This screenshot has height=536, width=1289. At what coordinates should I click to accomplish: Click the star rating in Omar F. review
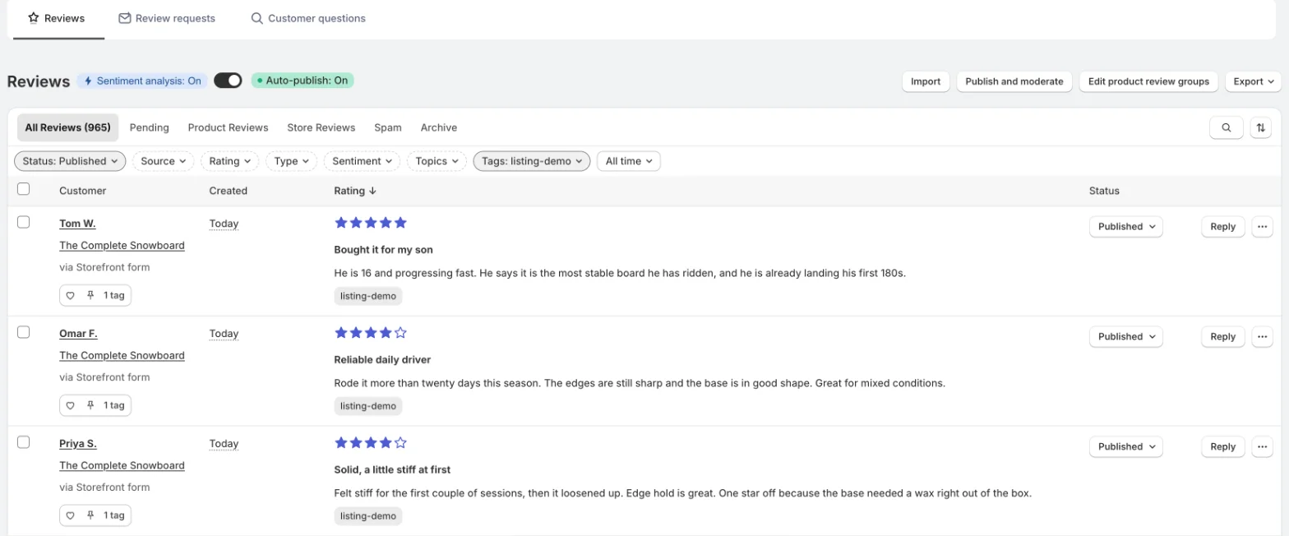coord(371,333)
